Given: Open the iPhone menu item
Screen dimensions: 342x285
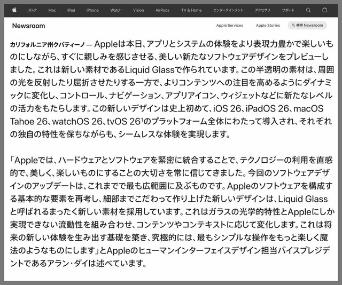Looking at the screenshot, I should point(92,10).
